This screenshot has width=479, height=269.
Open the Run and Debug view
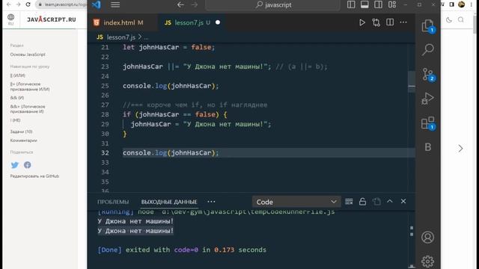click(427, 98)
